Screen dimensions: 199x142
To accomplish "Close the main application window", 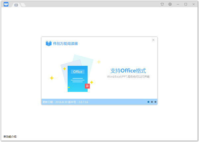I will pos(193,4).
